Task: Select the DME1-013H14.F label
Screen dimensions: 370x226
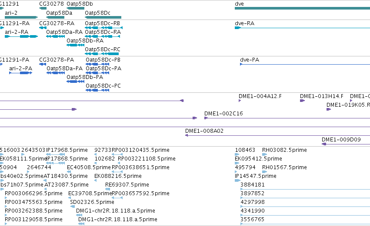Action: pyautogui.click(x=322, y=96)
